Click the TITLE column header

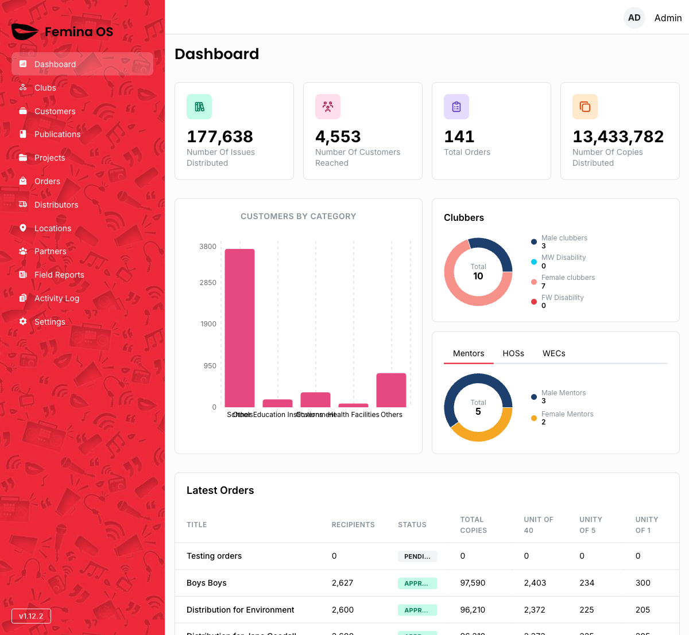pos(197,525)
